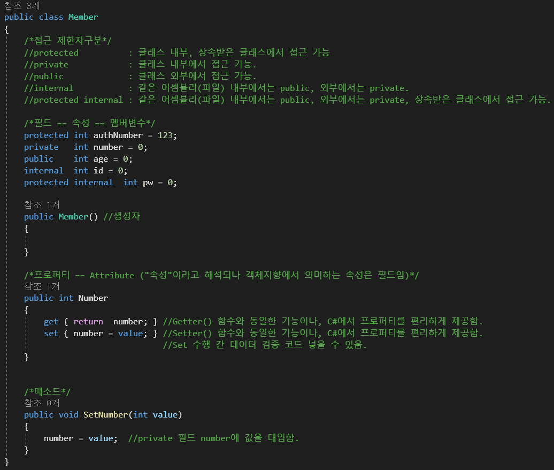
Task: Click the class keyword in declaration
Action: [x=51, y=17]
